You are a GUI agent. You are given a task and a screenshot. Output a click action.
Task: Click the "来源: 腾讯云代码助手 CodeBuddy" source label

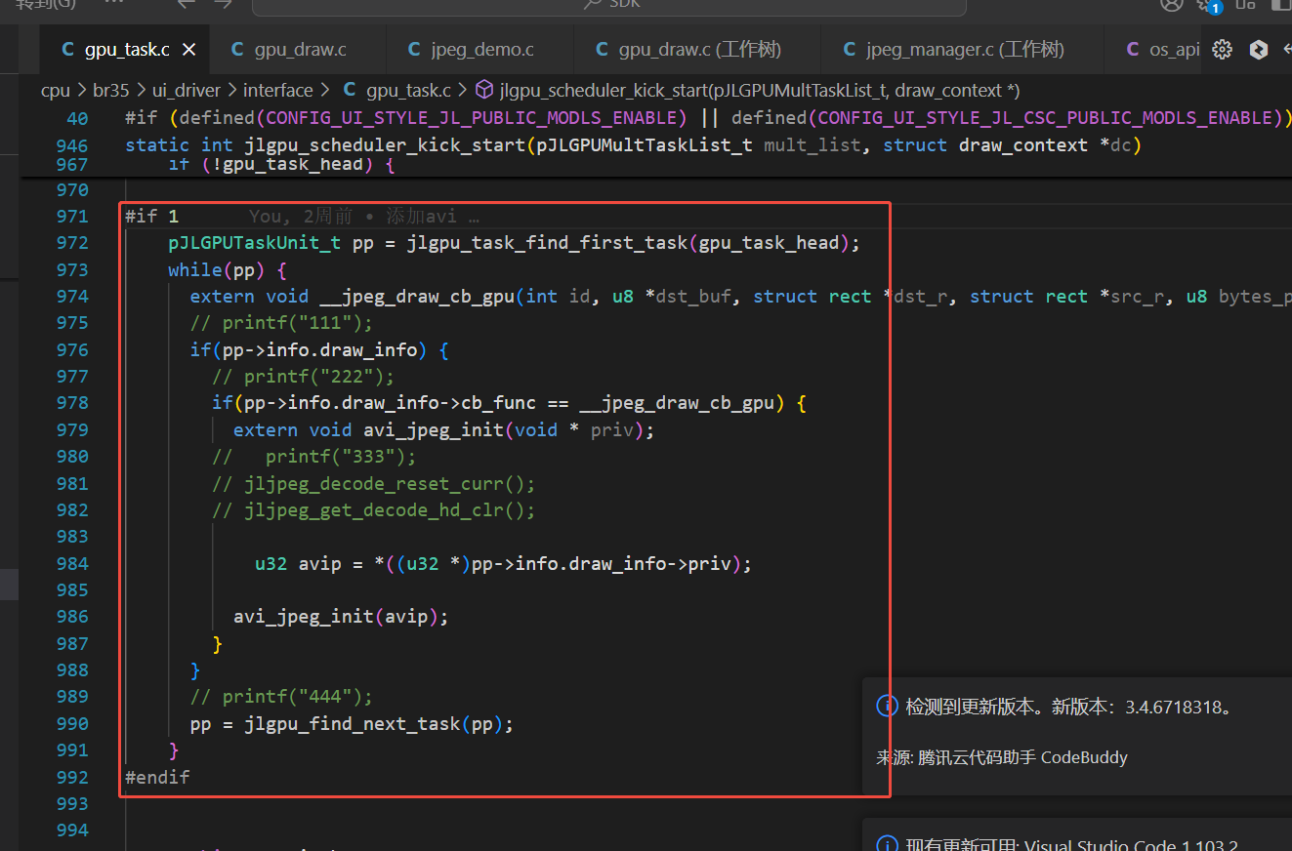[x=1002, y=757]
